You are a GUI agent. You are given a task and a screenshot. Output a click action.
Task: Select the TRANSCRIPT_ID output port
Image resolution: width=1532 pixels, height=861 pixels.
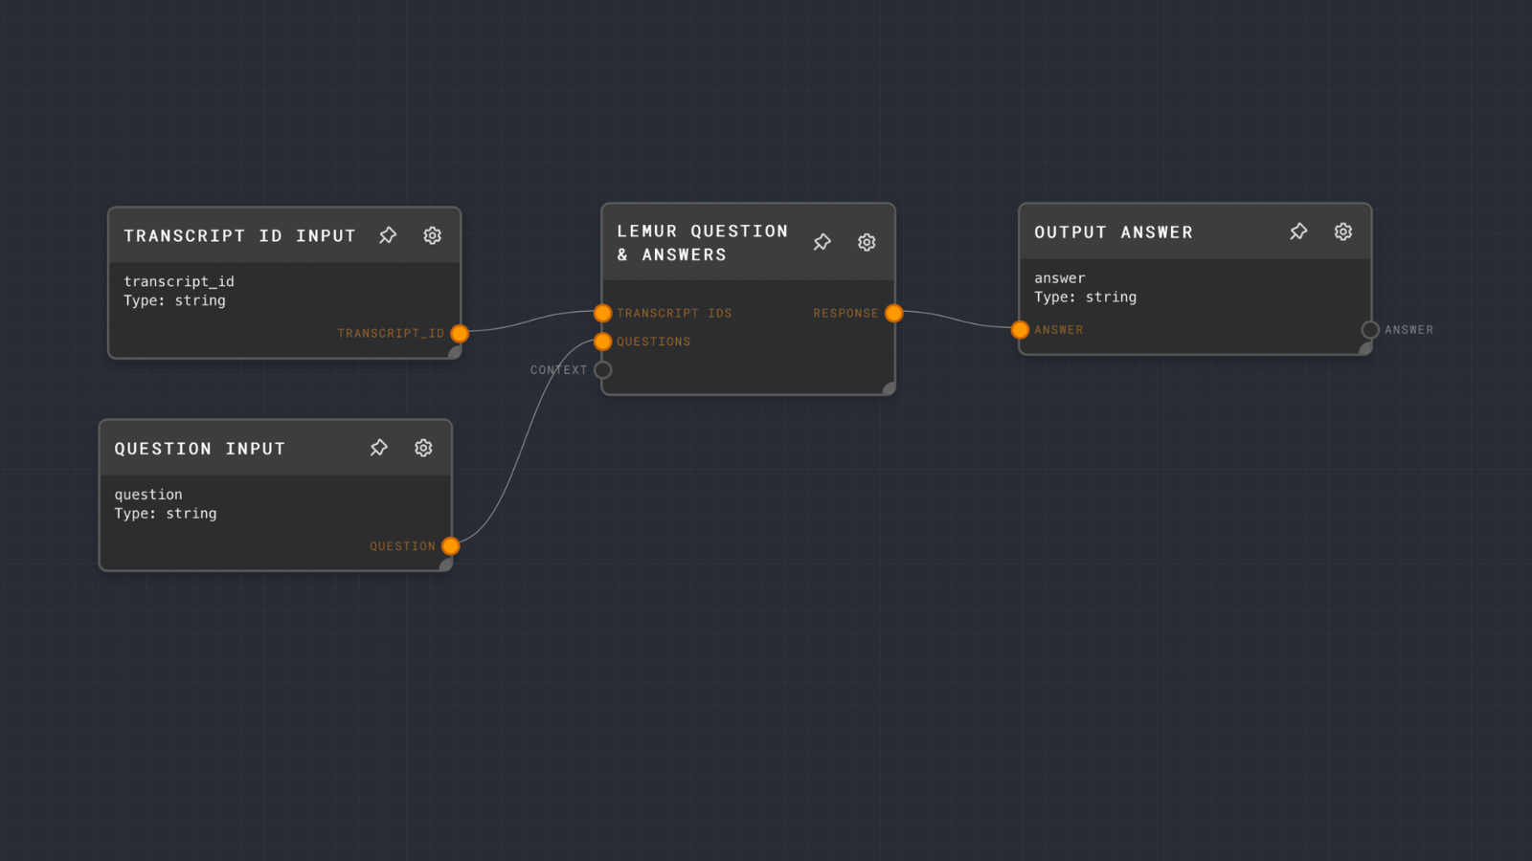(x=460, y=334)
